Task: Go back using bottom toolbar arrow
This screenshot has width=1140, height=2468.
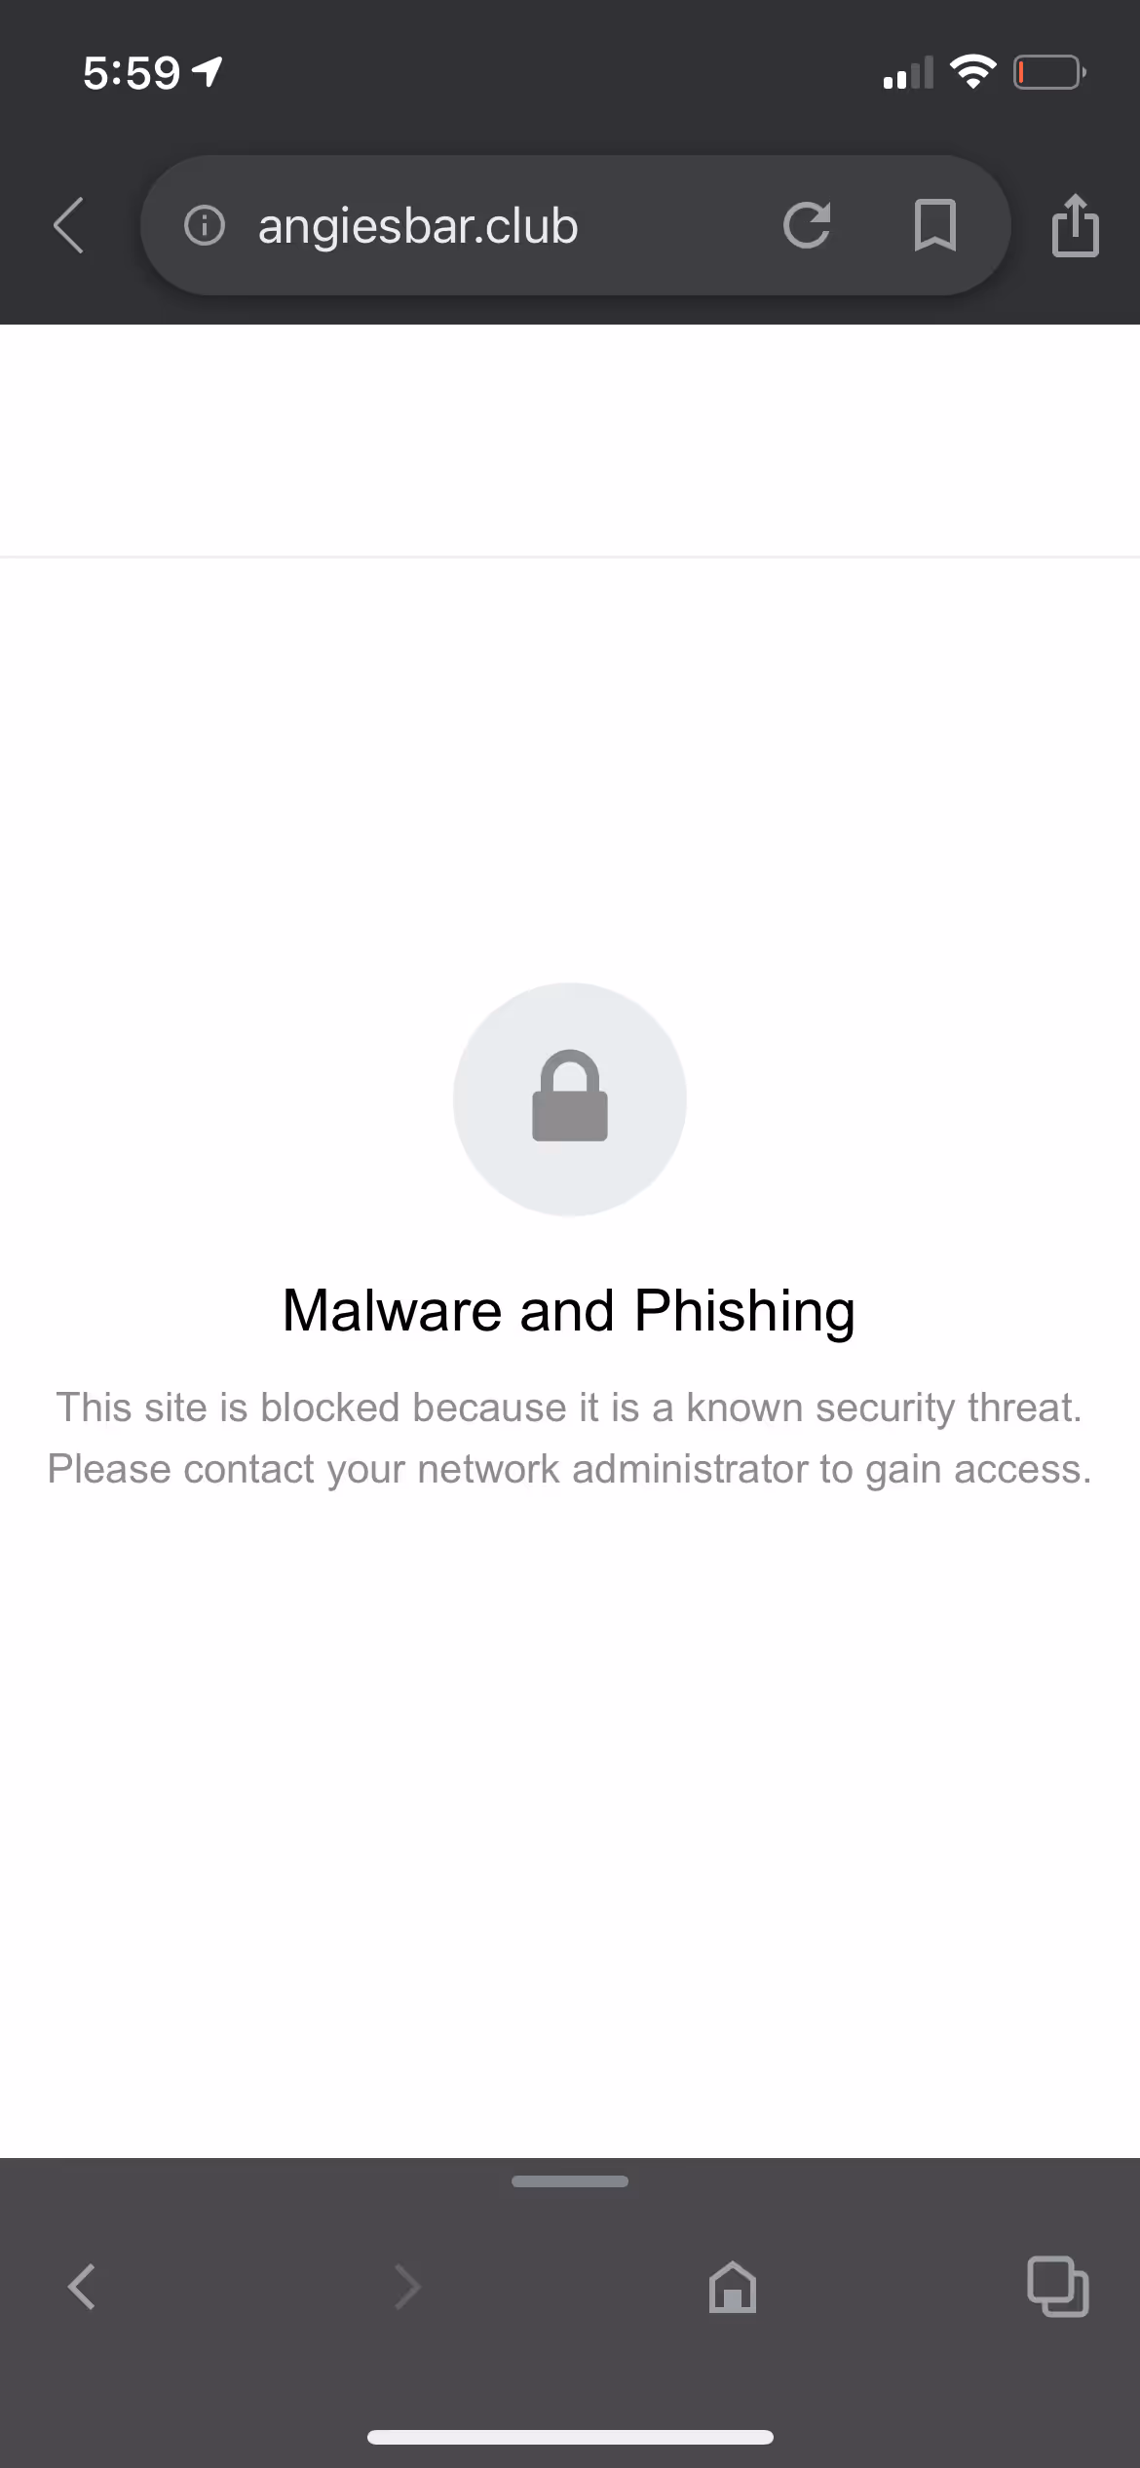Action: click(x=82, y=2287)
